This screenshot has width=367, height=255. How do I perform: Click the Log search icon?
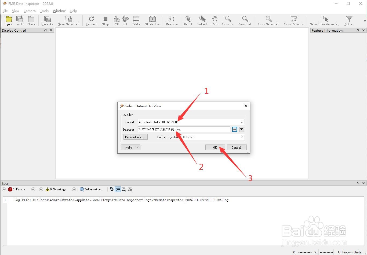tap(124, 189)
